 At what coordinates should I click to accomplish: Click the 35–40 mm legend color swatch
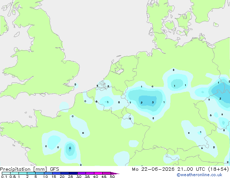click(90, 173)
